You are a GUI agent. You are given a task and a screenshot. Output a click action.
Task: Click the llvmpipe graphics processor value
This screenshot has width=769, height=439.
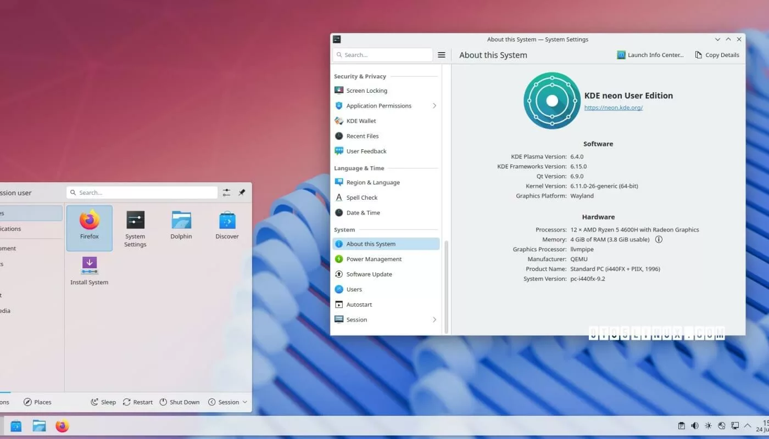pos(582,249)
